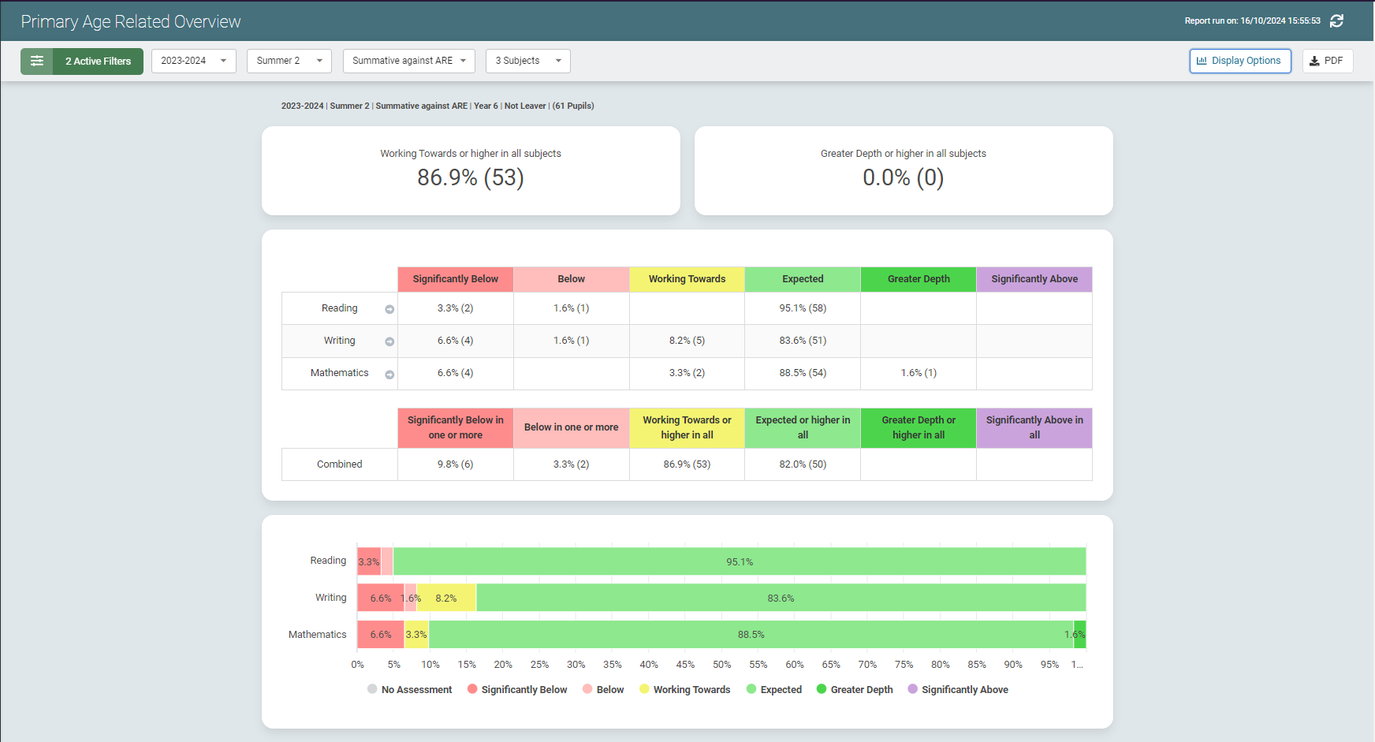This screenshot has height=742, width=1375.
Task: Expand the Writing row arrow icon
Action: pos(389,341)
